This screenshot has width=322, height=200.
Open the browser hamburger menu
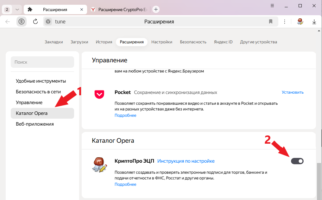coord(272,6)
